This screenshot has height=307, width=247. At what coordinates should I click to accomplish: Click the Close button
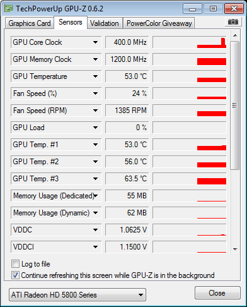click(217, 293)
